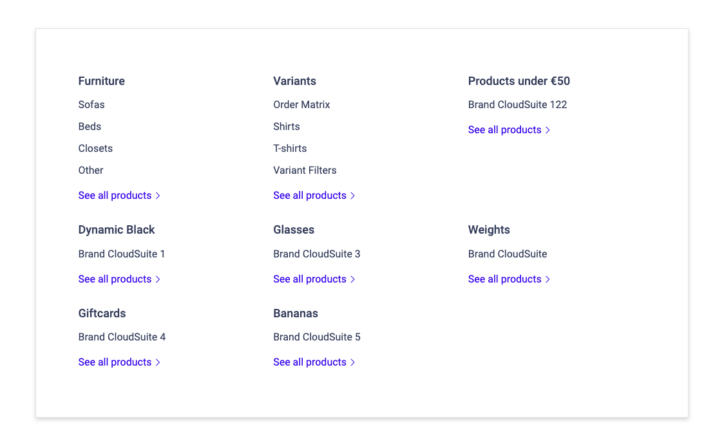Go to the Beds category
The height and width of the screenshot is (446, 724).
pos(90,126)
